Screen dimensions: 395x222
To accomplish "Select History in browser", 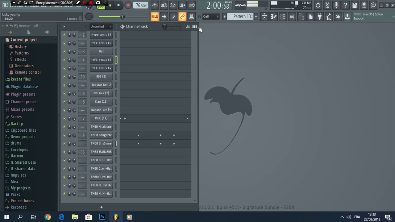I will pos(21,47).
